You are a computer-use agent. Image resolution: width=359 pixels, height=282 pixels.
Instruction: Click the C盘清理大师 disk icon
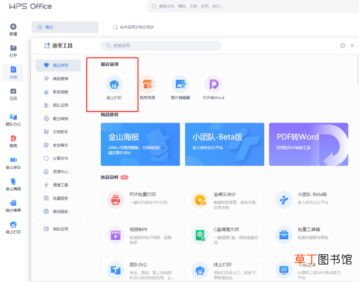[x=200, y=235]
